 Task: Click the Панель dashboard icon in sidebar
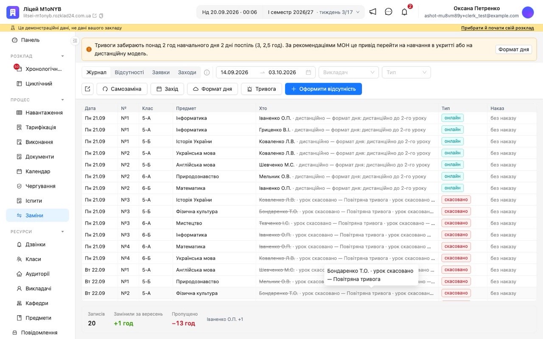pyautogui.click(x=15, y=40)
